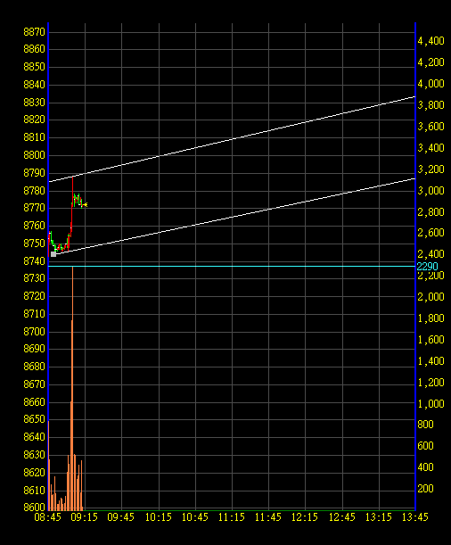Click the 3,000 volume axis label
This screenshot has width=451, height=545.
pyautogui.click(x=430, y=191)
